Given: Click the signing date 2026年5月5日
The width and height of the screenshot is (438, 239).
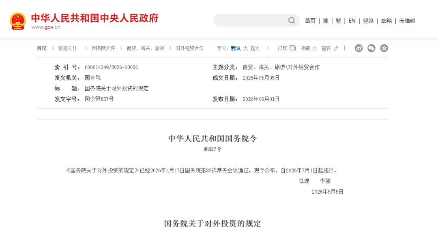Looking at the screenshot, I should [x=327, y=192].
